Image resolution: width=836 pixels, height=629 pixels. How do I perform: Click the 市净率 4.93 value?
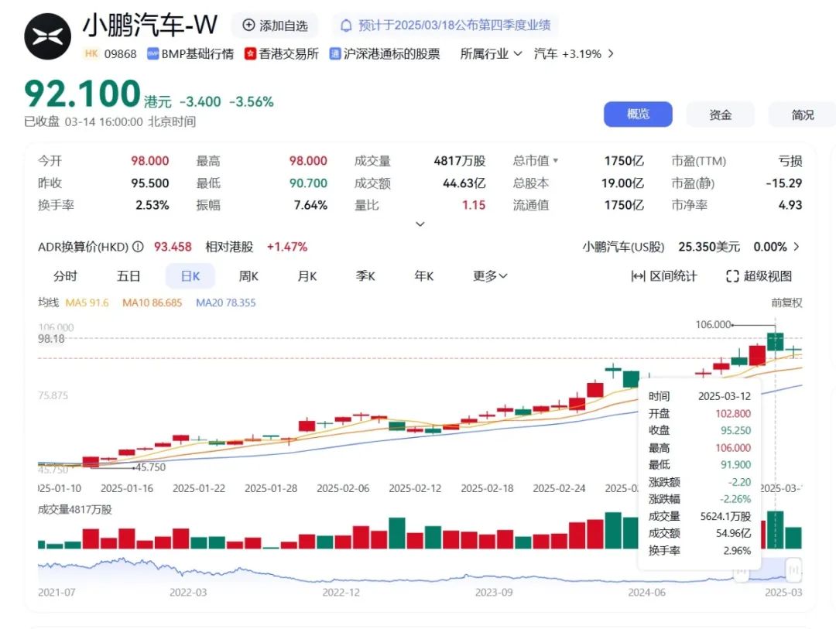pos(790,205)
